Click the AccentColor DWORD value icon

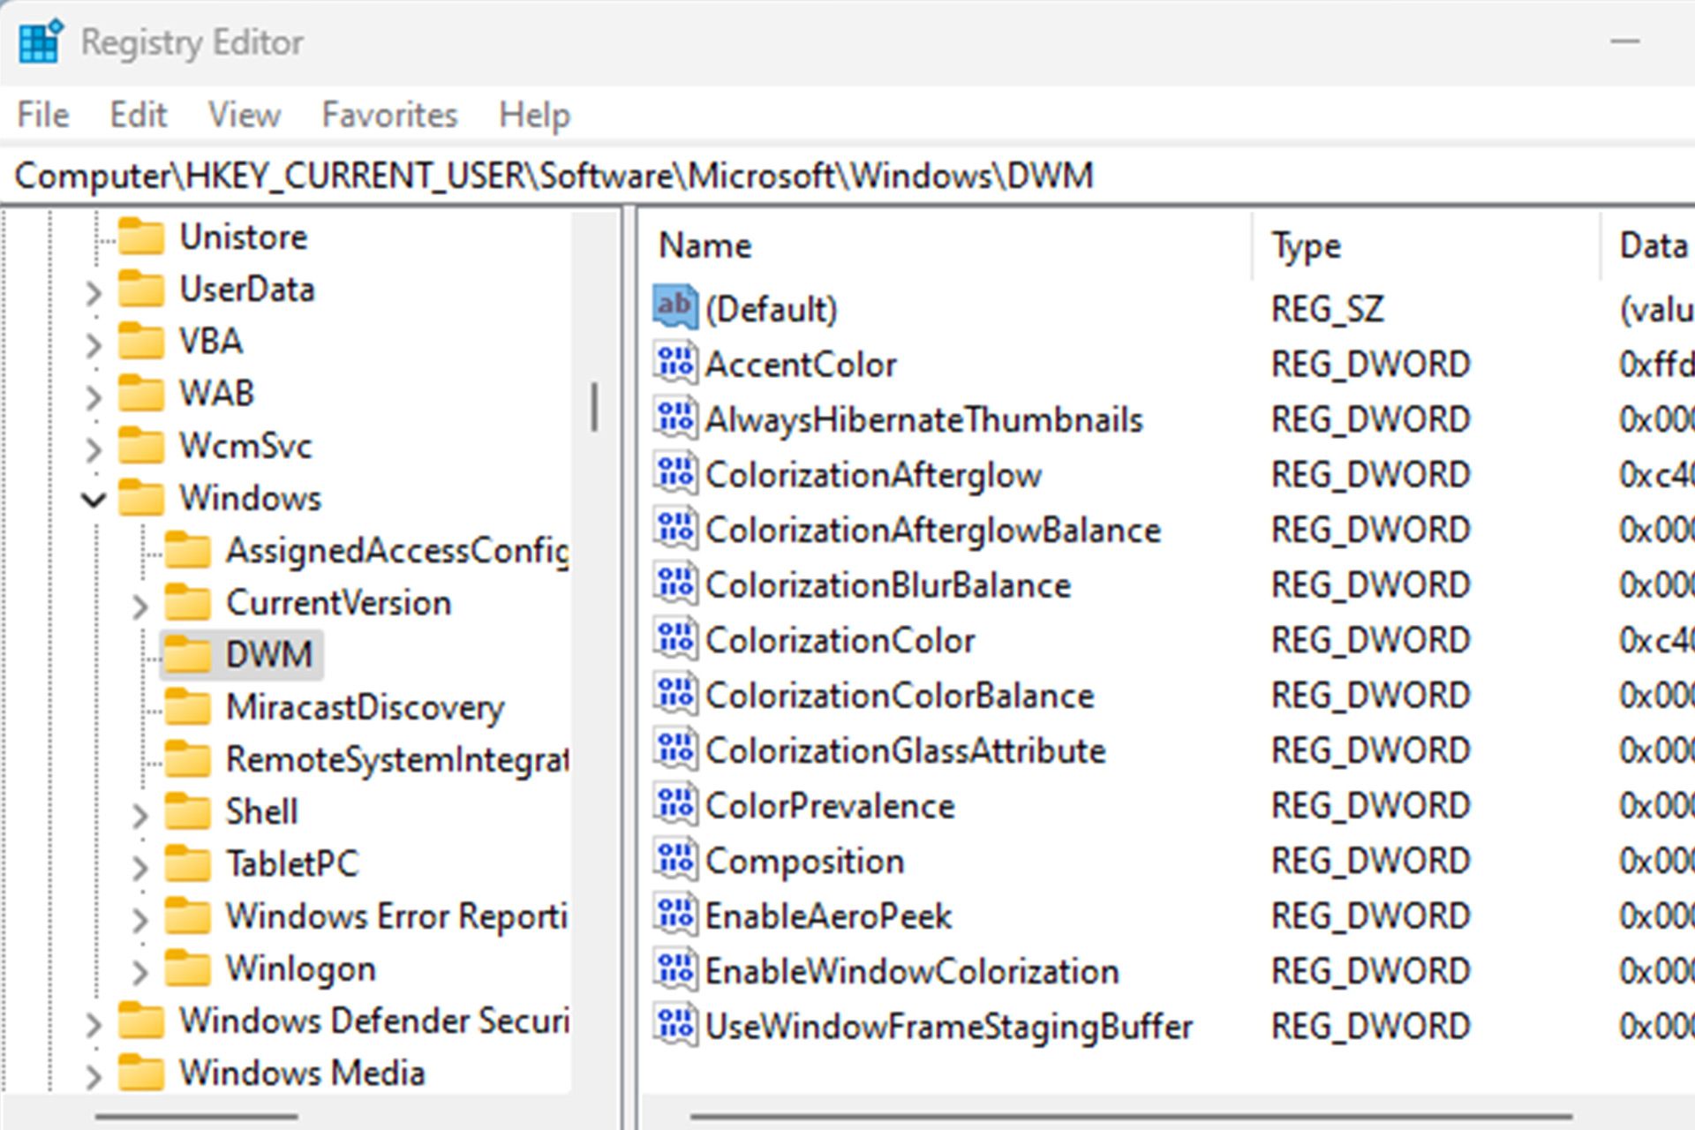point(675,364)
